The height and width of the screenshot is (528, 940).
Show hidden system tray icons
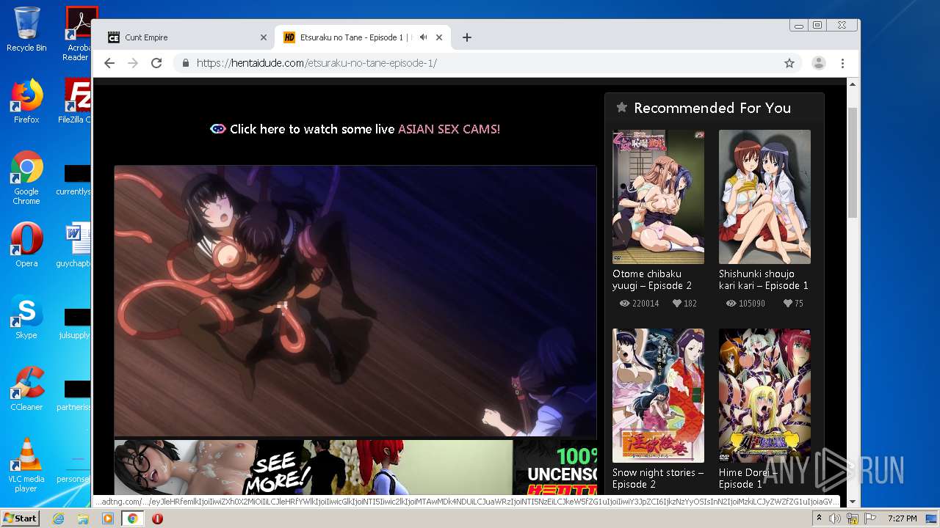pyautogui.click(x=819, y=518)
